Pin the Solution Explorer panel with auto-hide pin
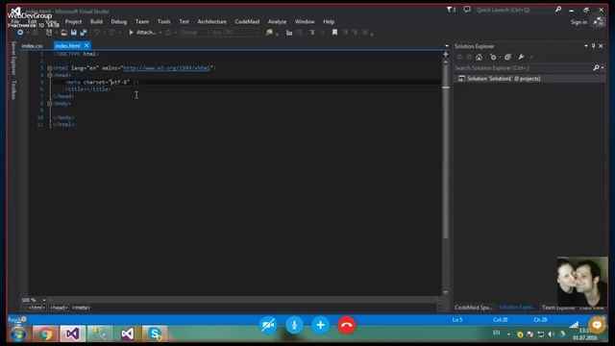Screen dimensions: 615x346 [x=593, y=46]
